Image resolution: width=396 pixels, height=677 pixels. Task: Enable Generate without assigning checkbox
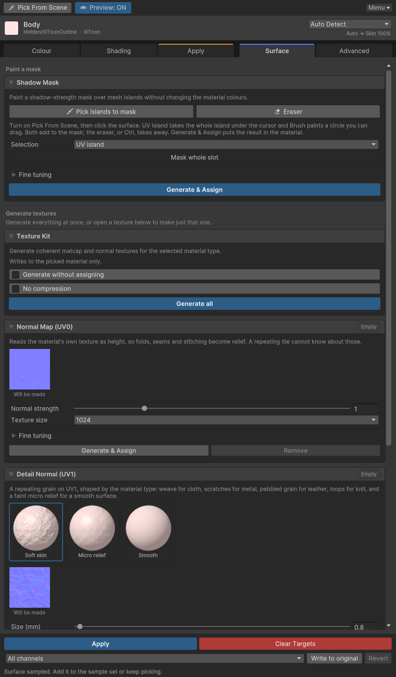click(16, 274)
